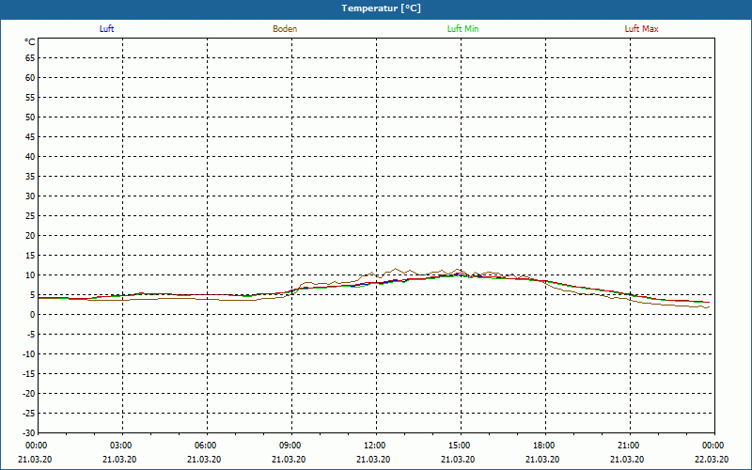Click the Luft legend label
The image size is (752, 470).
click(x=106, y=29)
